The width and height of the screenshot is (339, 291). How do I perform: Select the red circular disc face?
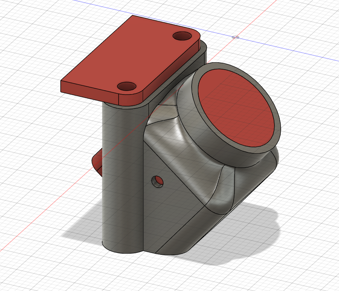(x=237, y=108)
